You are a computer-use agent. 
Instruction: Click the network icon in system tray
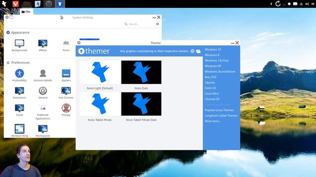(x=301, y=4)
